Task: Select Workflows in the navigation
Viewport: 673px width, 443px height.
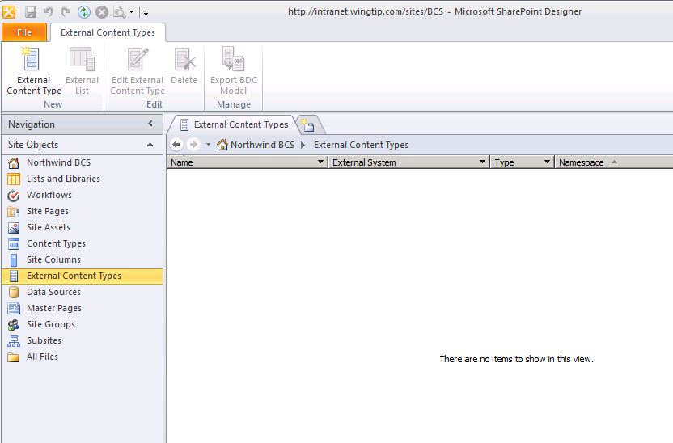Action: point(83,195)
